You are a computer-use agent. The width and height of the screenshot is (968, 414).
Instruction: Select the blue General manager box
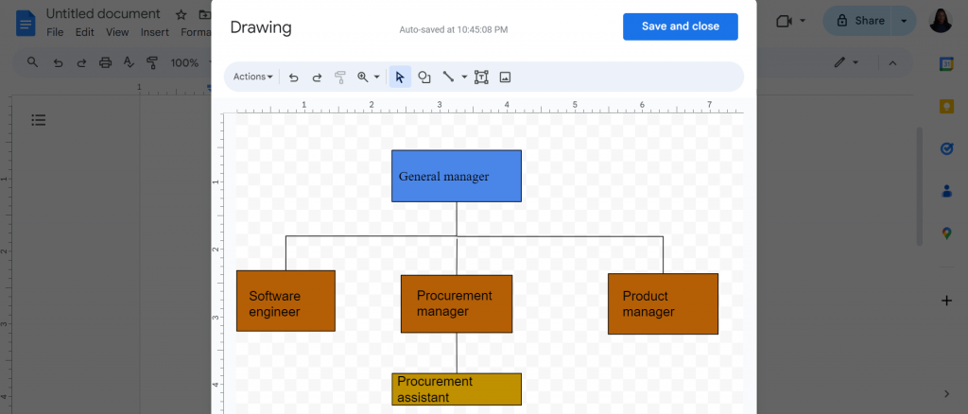457,176
